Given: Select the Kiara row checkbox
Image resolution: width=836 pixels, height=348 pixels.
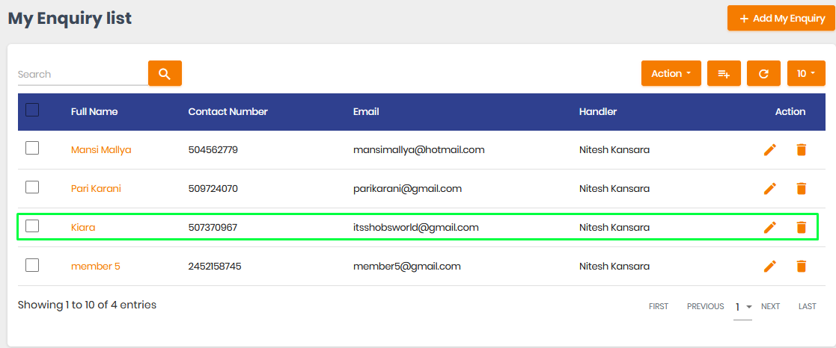Looking at the screenshot, I should coord(32,226).
